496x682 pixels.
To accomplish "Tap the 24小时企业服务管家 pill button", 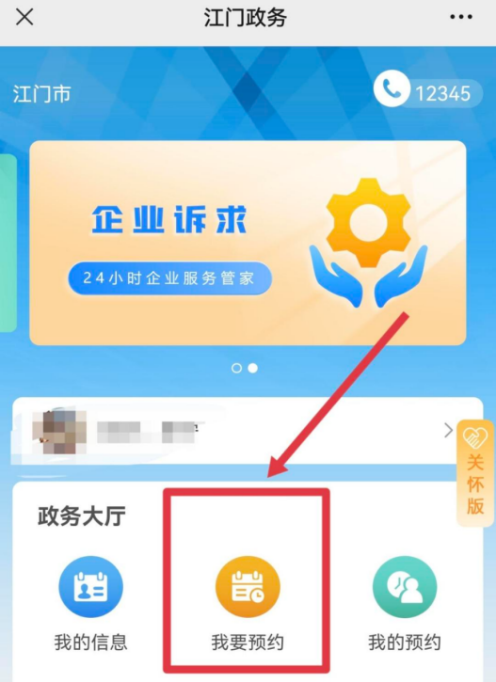I will (169, 278).
